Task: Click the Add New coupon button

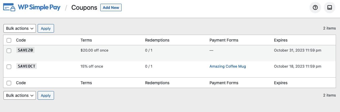Action: [111, 7]
